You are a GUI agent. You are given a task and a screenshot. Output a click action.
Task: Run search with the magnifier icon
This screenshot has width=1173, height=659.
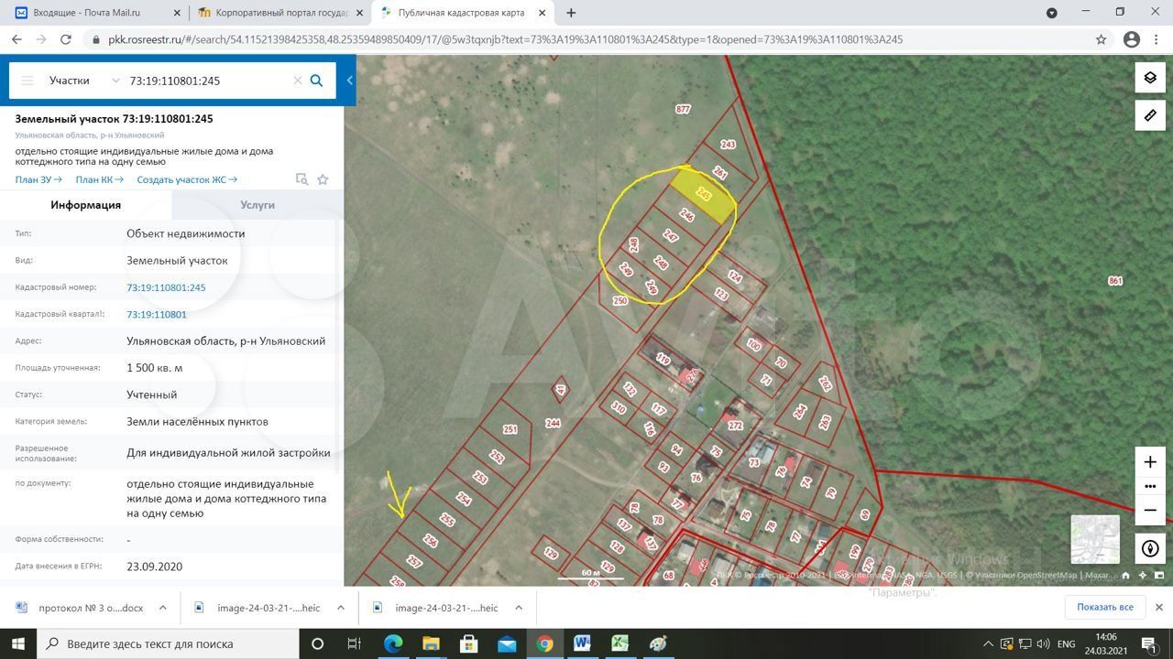click(317, 81)
